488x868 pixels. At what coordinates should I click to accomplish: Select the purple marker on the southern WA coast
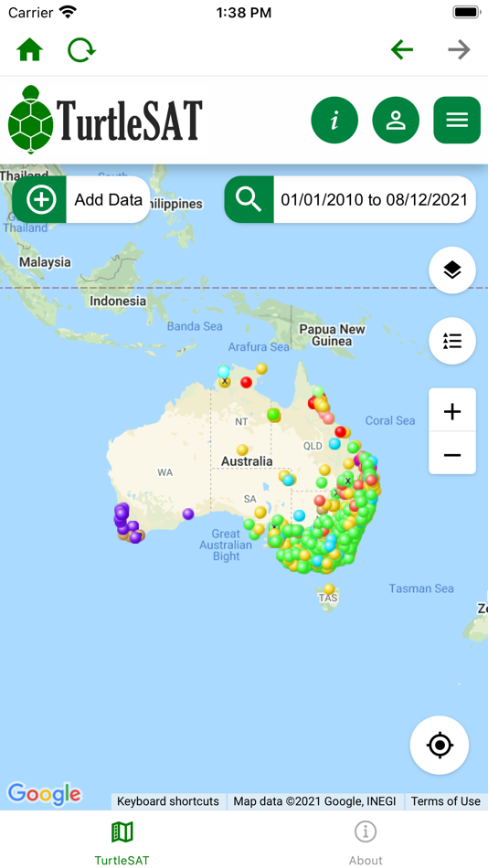188,513
